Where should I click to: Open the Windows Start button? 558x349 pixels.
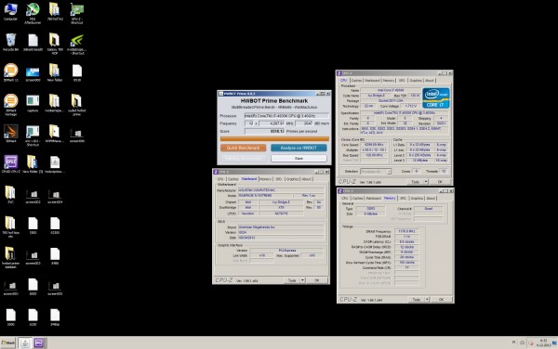click(x=7, y=343)
